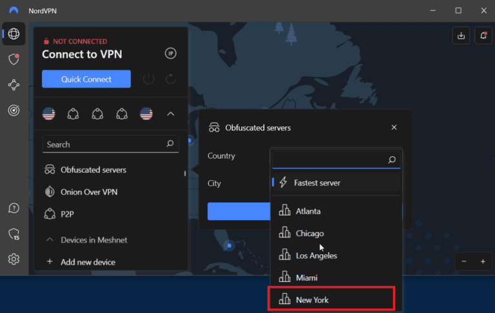The image size is (495, 313).
Task: Click the Quick Connect button
Action: point(86,79)
